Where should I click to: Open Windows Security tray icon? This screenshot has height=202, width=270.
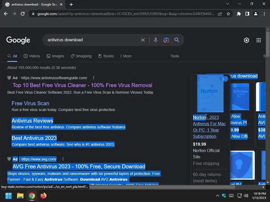[x=224, y=196]
